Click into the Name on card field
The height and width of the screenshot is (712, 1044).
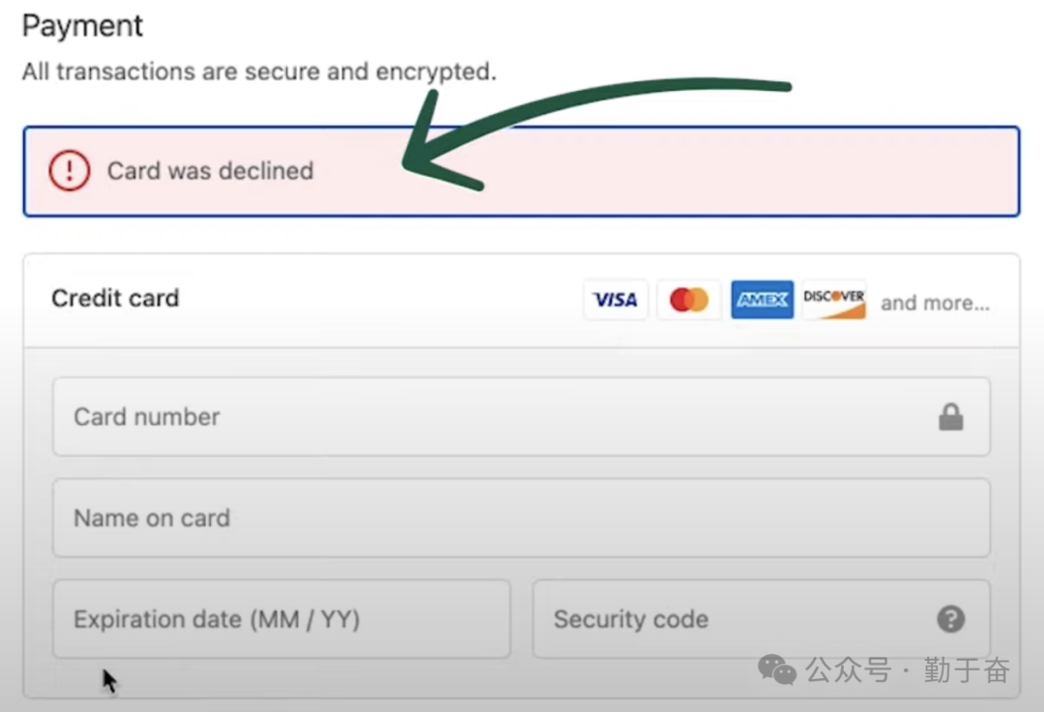click(483, 519)
